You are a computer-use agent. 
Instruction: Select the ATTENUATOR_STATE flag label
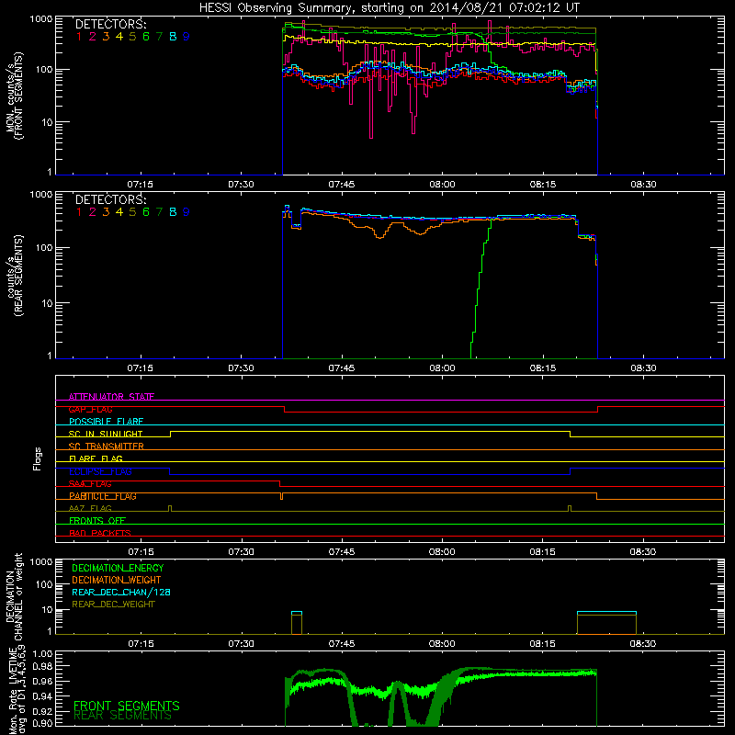coord(111,397)
